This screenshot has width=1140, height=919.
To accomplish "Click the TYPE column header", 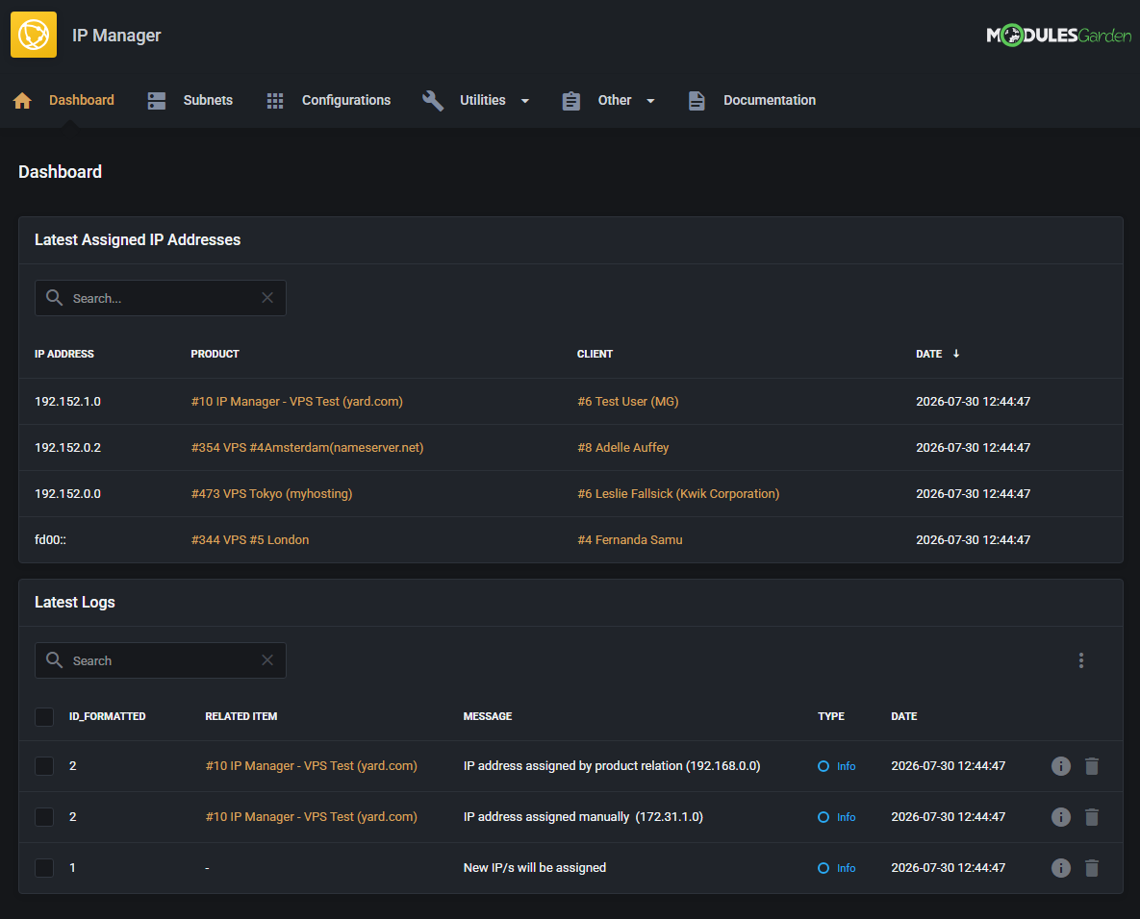I will (831, 716).
